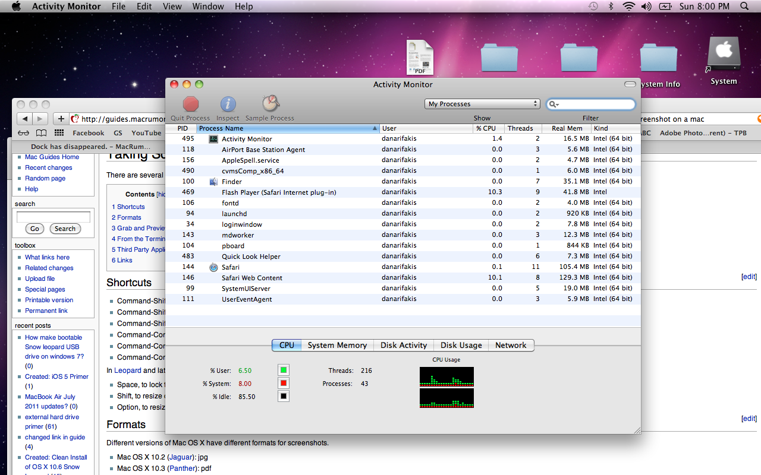Open Safari's Top Sites grid icon

[x=59, y=133]
